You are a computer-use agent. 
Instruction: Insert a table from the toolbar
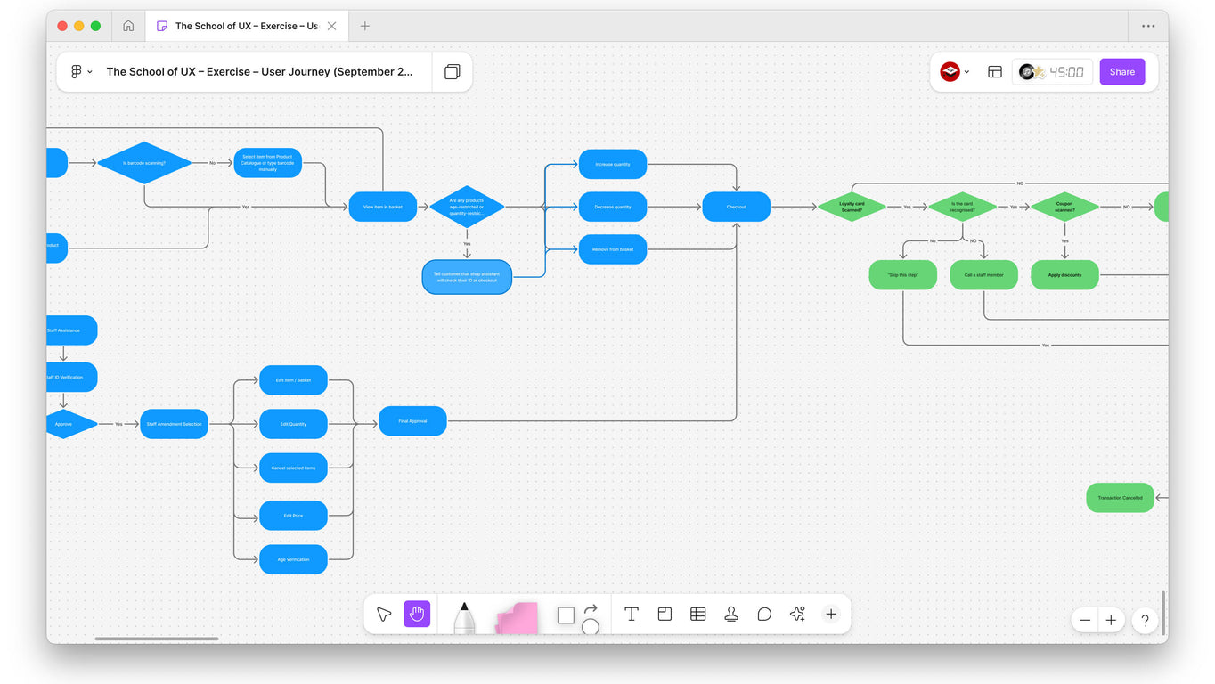pyautogui.click(x=698, y=615)
